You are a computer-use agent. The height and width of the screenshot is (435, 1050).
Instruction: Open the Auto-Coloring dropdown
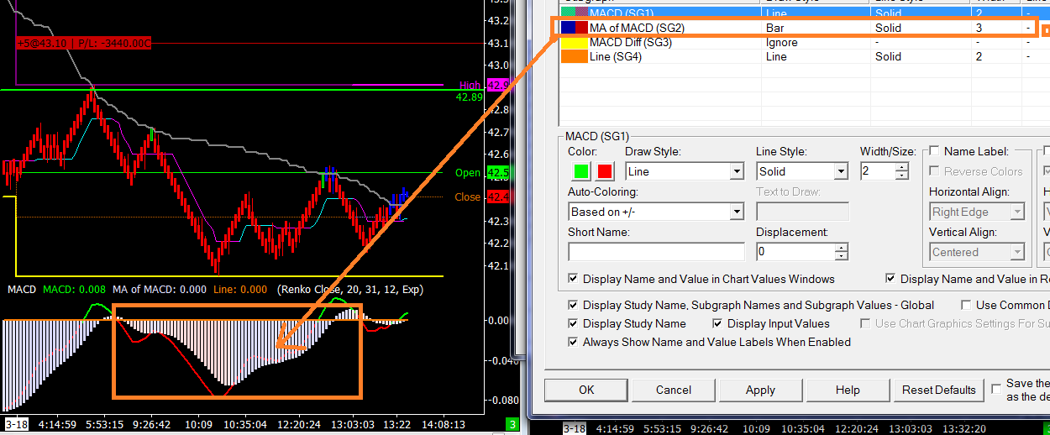coord(656,212)
